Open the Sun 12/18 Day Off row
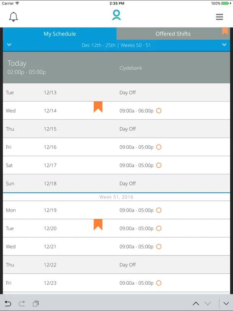This screenshot has width=233, height=311. [116, 183]
